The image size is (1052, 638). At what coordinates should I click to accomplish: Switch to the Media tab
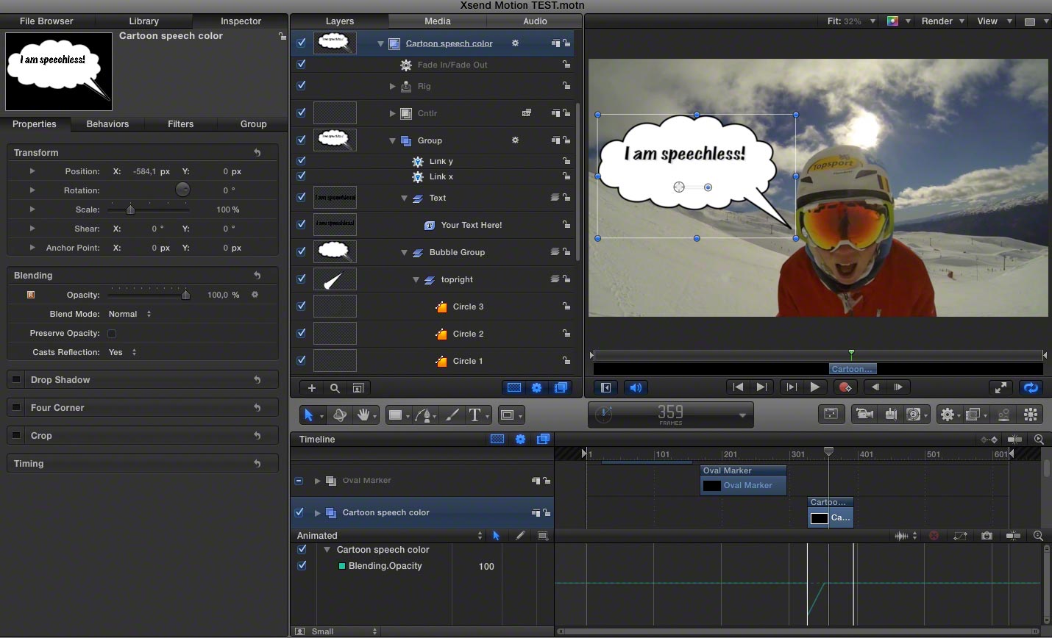[x=438, y=21]
